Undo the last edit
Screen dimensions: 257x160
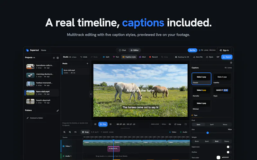point(84,57)
